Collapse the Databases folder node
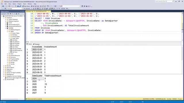The width and height of the screenshot is (184, 103). 4,18
